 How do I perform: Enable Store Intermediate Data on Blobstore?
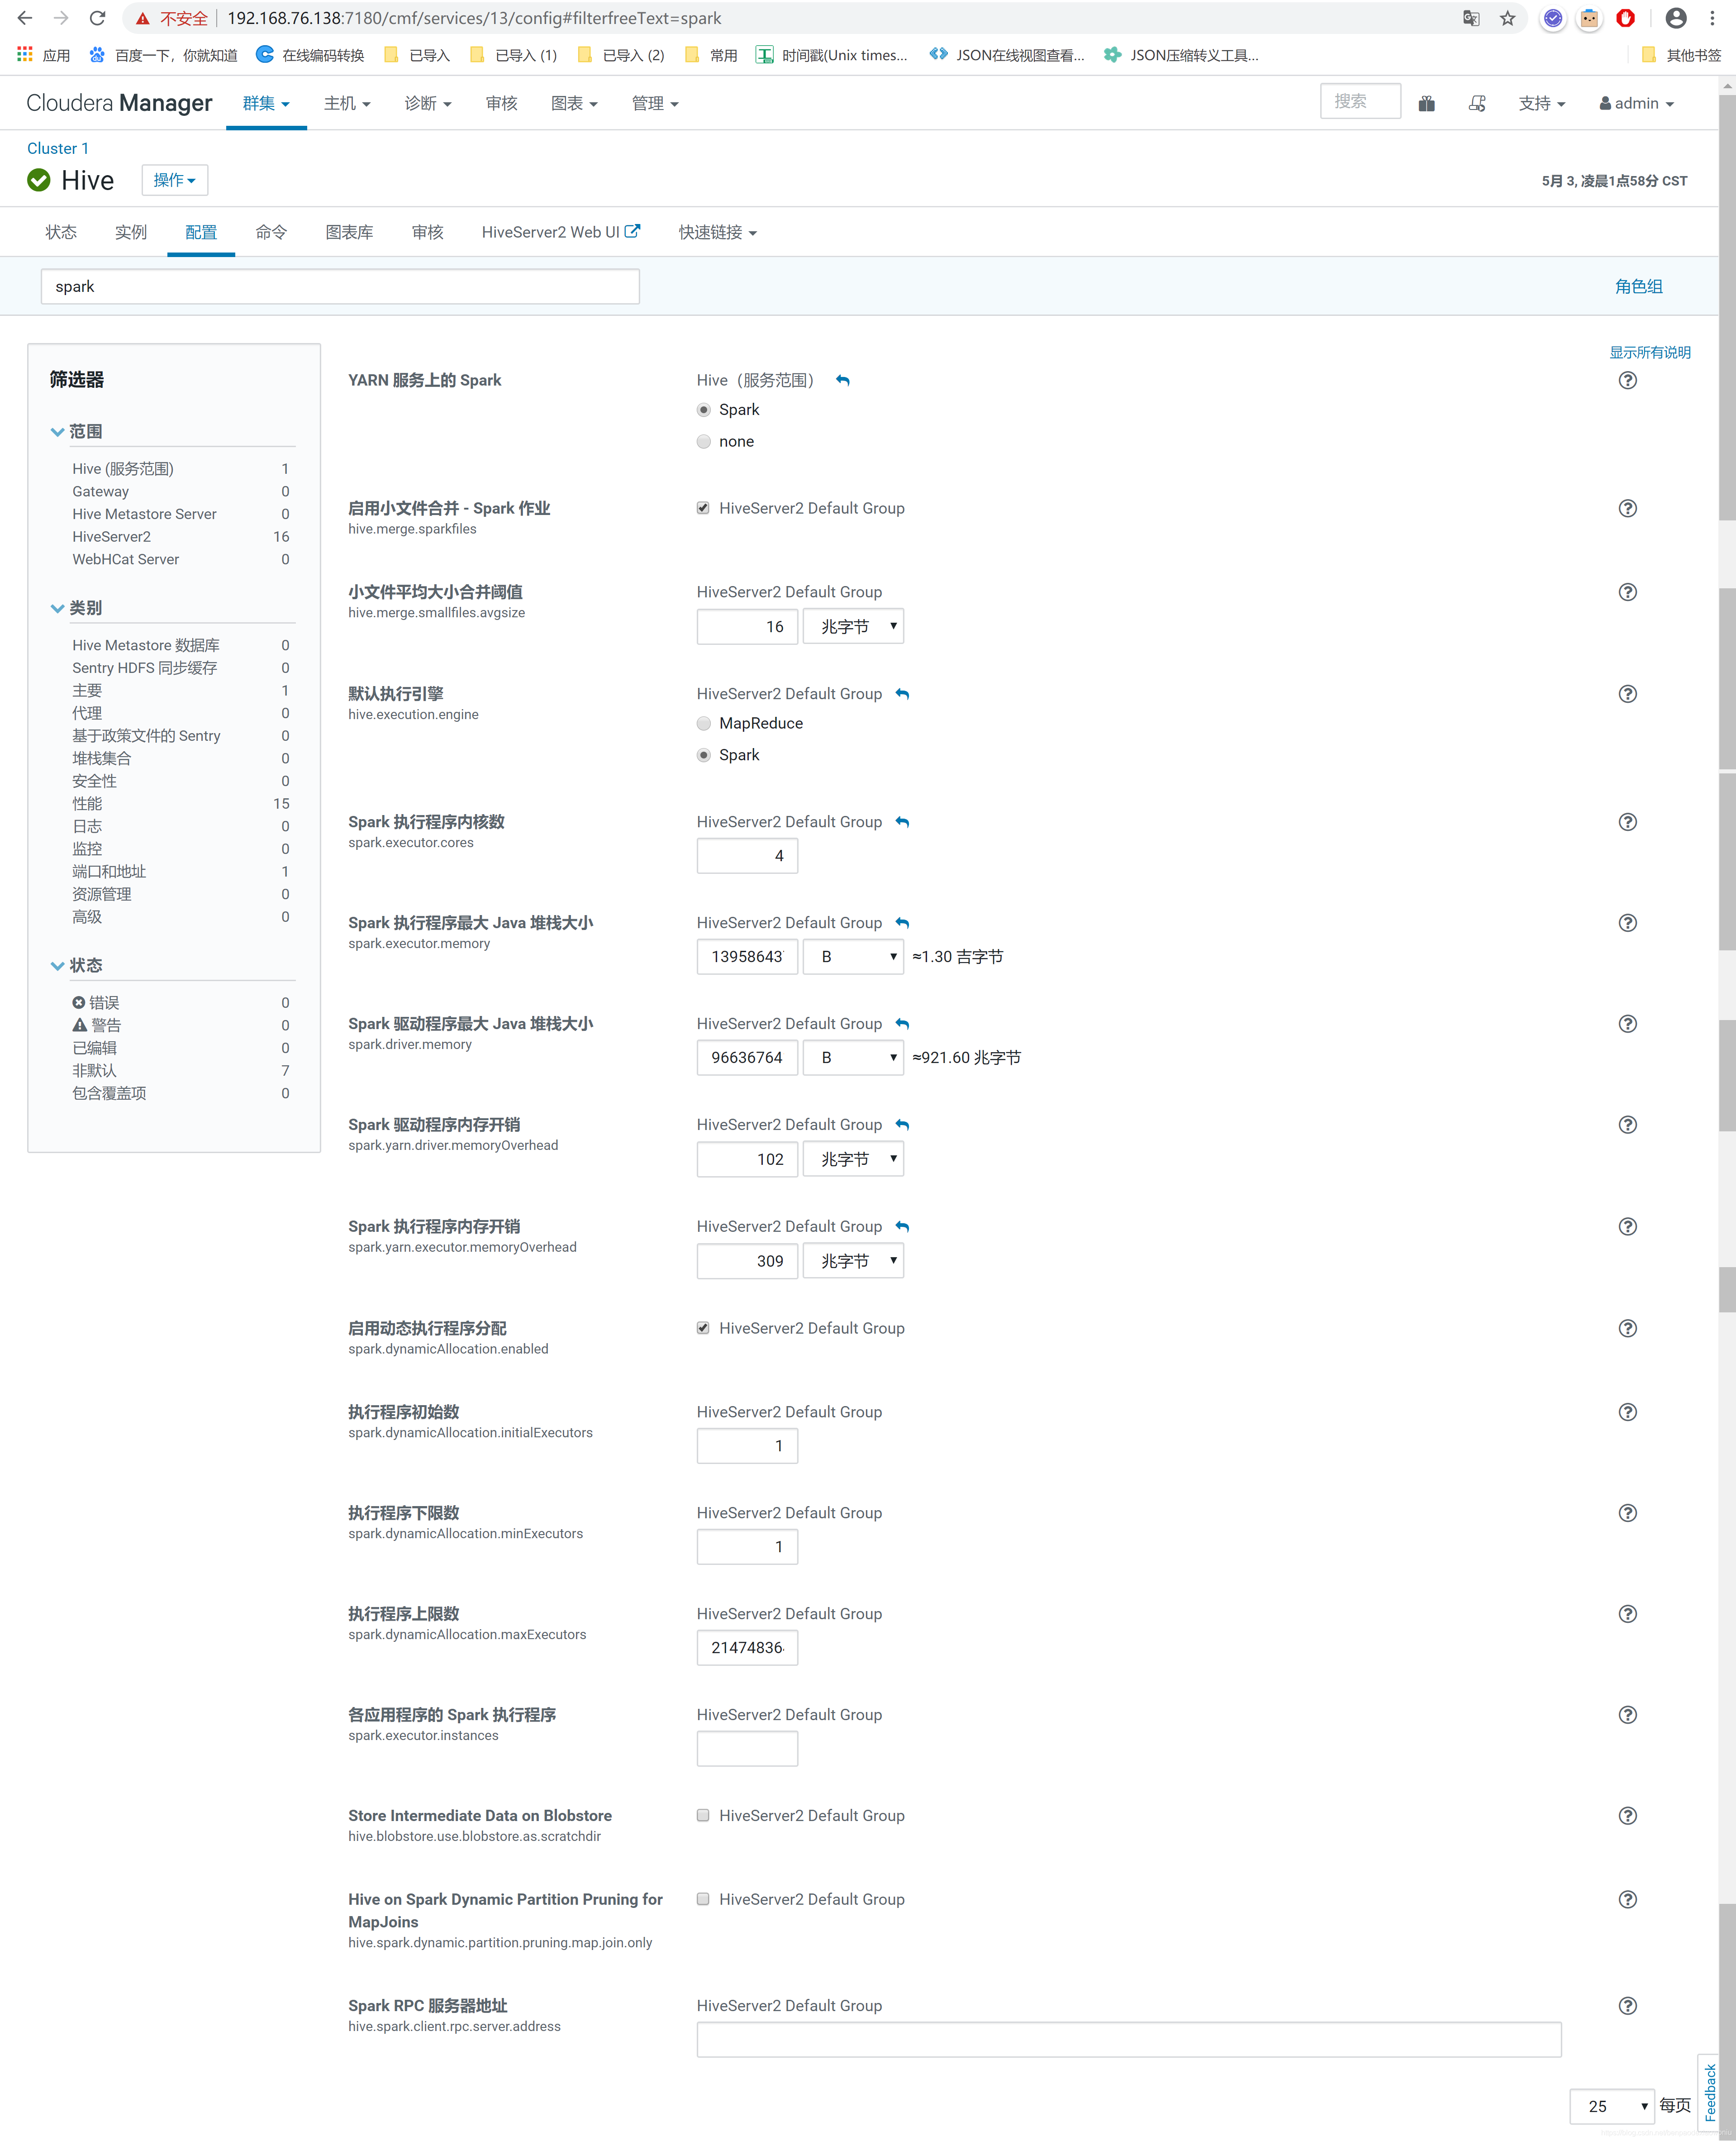click(x=703, y=1815)
